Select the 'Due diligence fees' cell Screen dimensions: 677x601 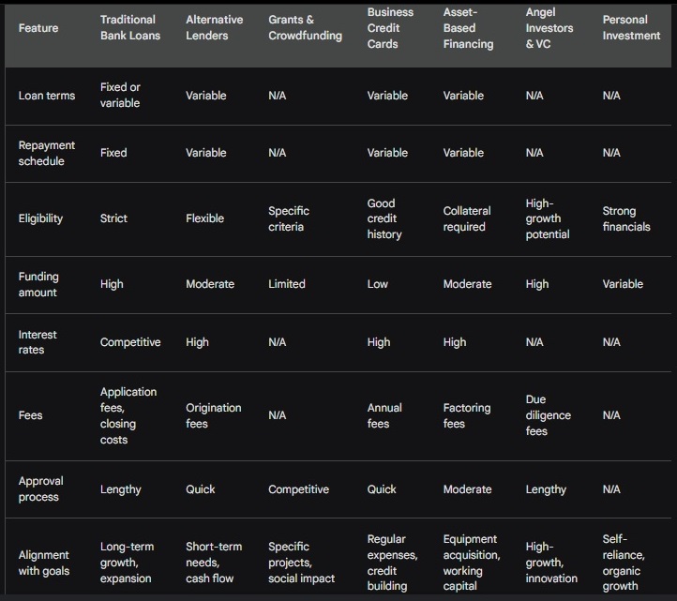coord(548,415)
